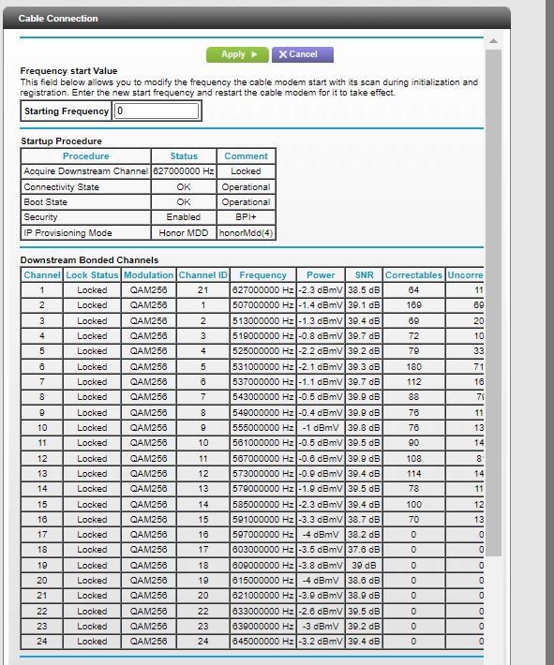Select the 39.8 dB SNR cell
554x665 pixels.
tap(365, 427)
